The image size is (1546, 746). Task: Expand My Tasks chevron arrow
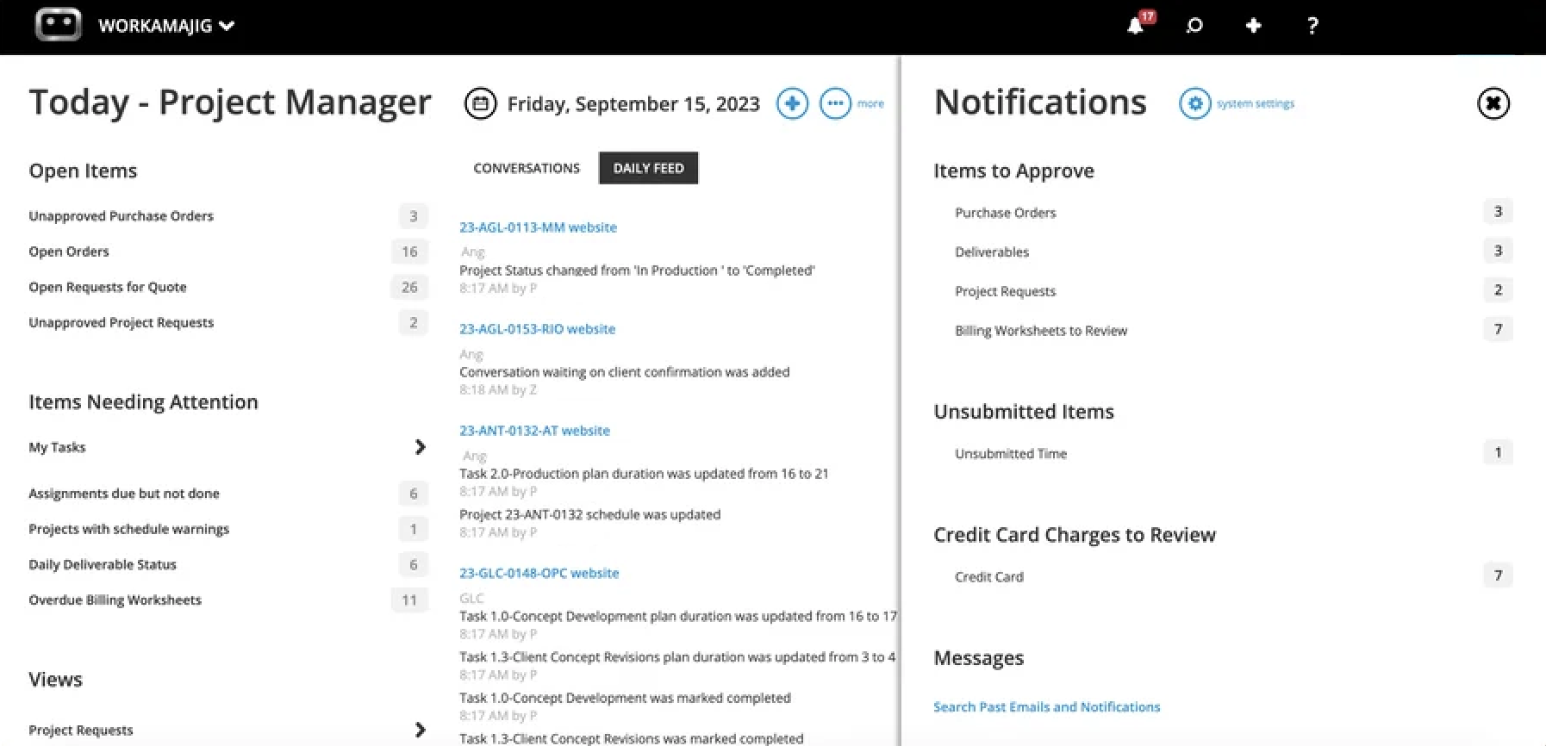pos(420,447)
